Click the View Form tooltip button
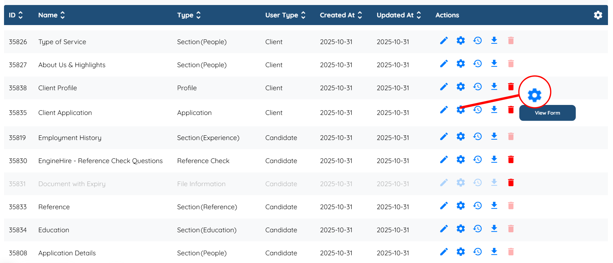This screenshot has height=263, width=613. pos(547,113)
